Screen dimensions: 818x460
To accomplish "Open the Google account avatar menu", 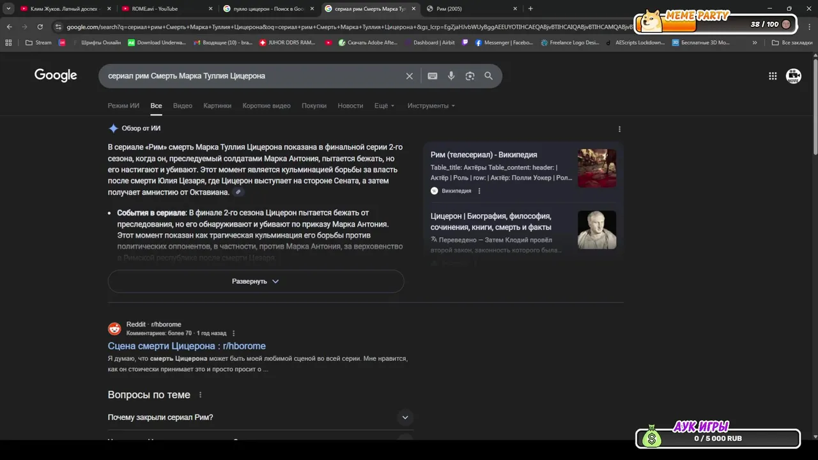I will (x=794, y=76).
